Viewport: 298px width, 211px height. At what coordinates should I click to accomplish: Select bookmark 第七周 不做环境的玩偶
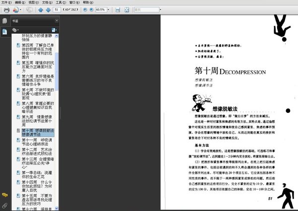pos(38,94)
